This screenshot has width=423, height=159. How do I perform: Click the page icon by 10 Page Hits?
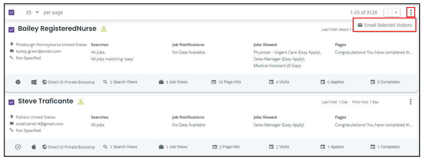[x=214, y=82]
